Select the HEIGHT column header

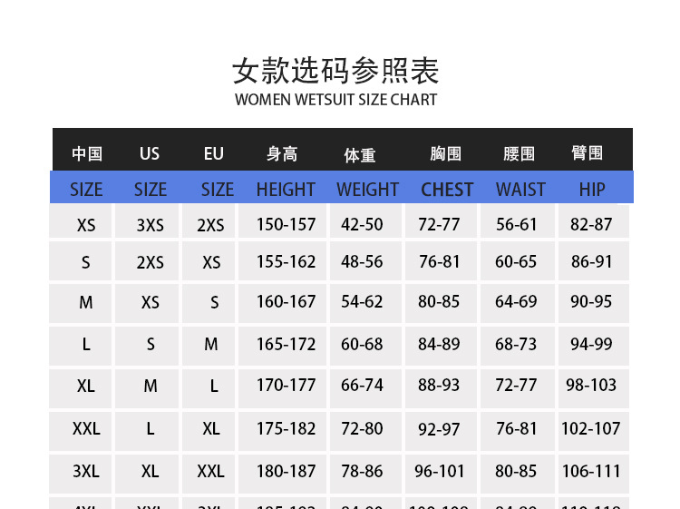pyautogui.click(x=286, y=190)
